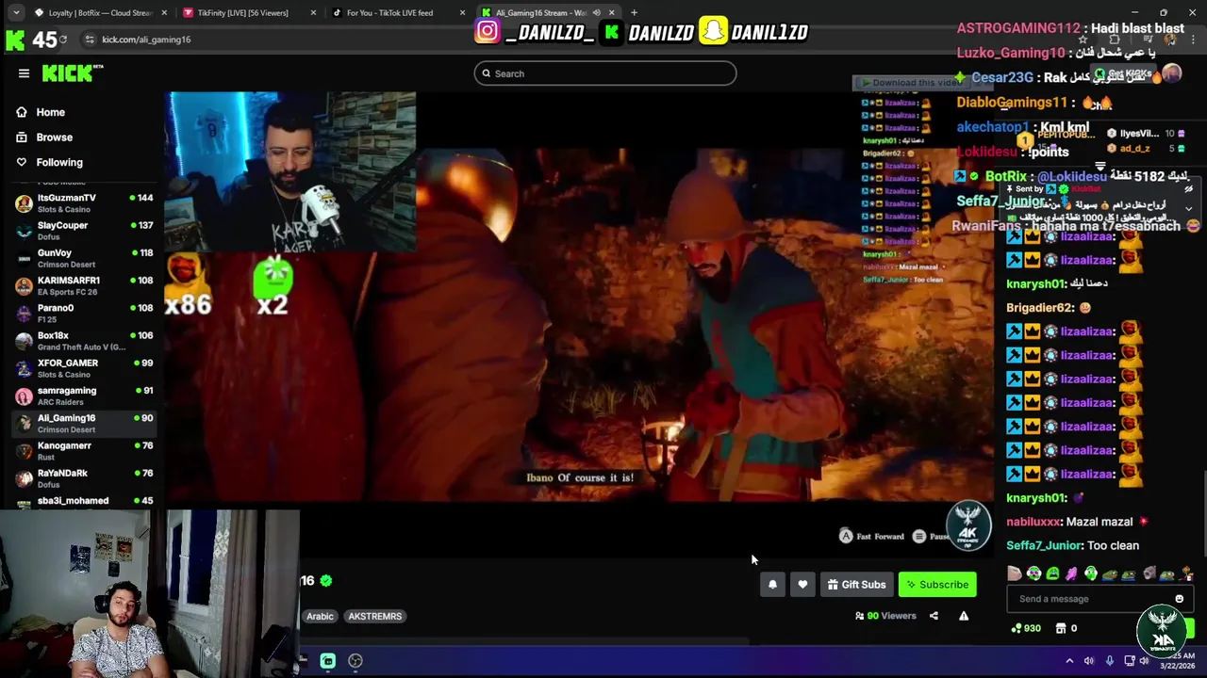Screen dimensions: 1207x678
Task: Toggle follow with the heart button
Action: click(x=802, y=585)
